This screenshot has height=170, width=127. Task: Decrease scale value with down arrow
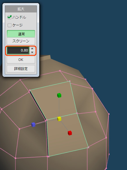coord(32,52)
